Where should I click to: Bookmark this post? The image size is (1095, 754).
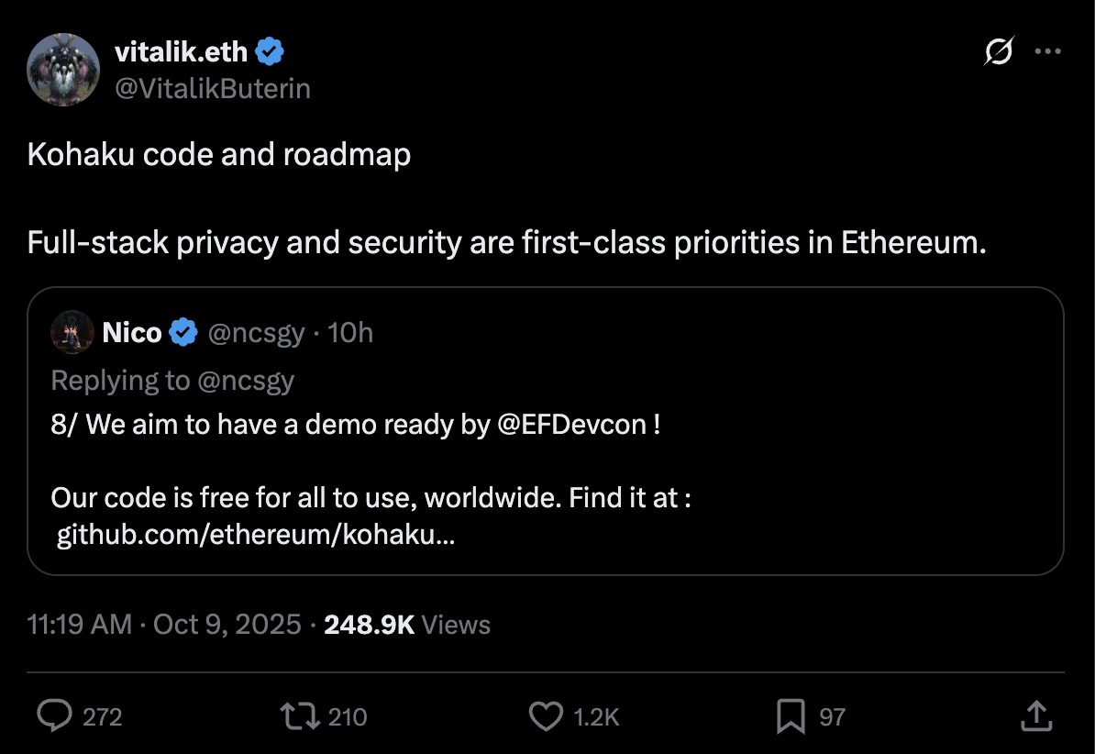click(791, 715)
